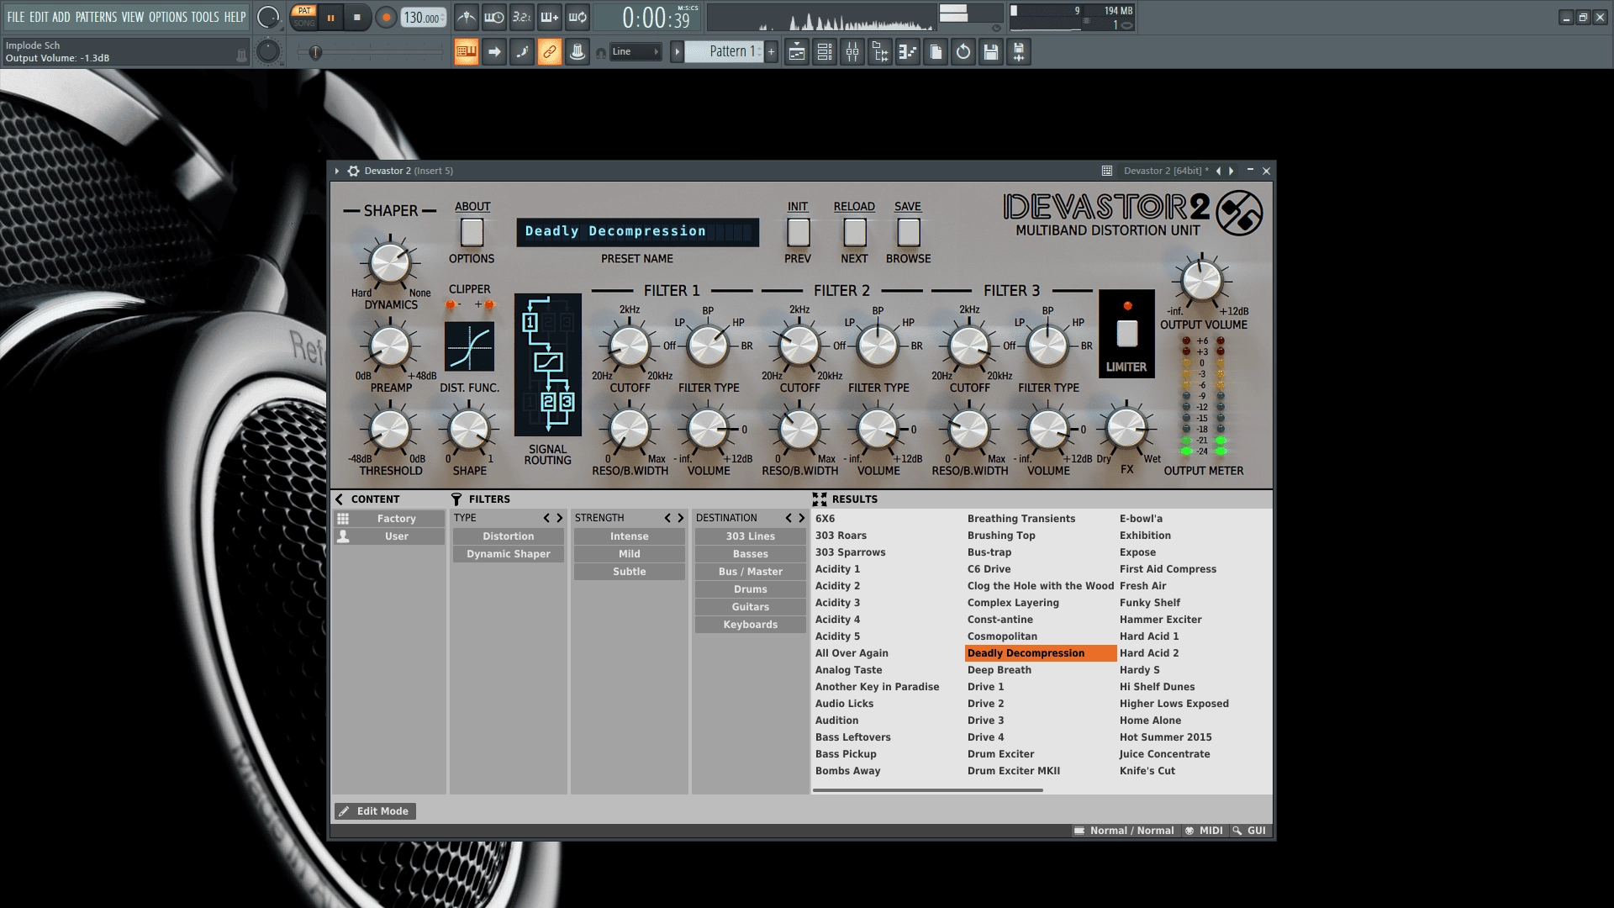Open the FILE menu

click(16, 17)
